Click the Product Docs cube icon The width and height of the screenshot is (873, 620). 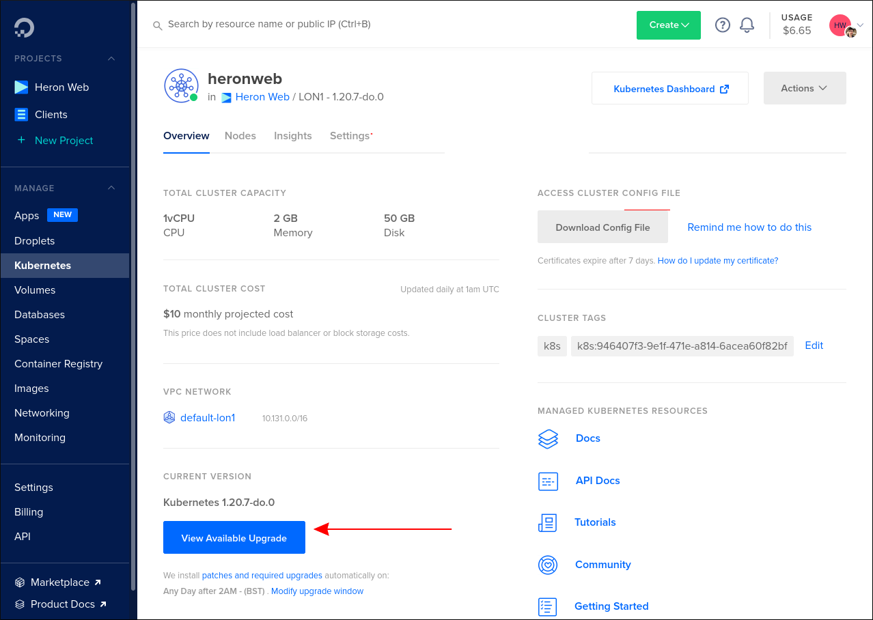point(20,604)
